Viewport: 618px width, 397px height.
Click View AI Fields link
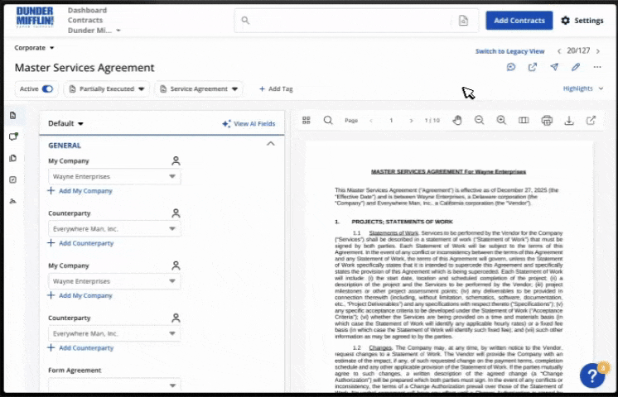click(x=249, y=124)
